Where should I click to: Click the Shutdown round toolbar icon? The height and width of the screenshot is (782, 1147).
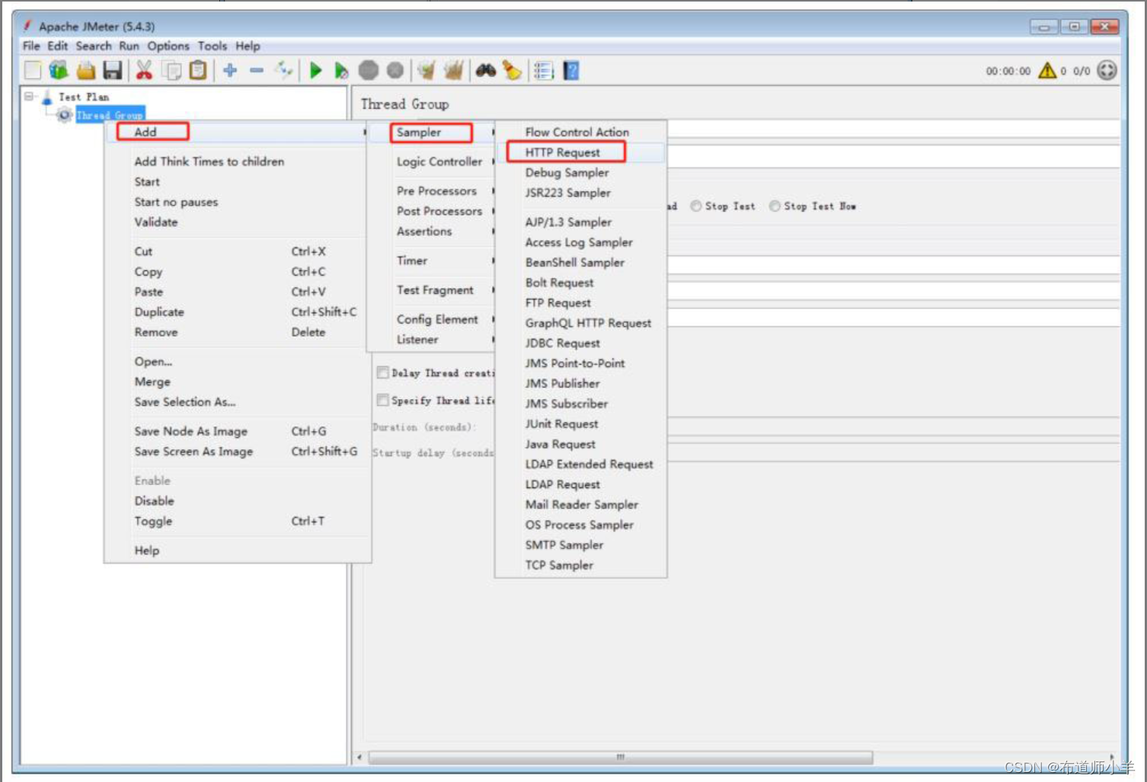point(395,71)
